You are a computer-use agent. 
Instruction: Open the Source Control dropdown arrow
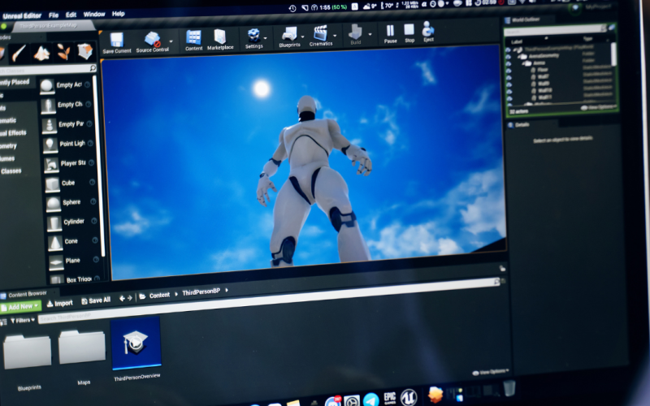(x=171, y=41)
